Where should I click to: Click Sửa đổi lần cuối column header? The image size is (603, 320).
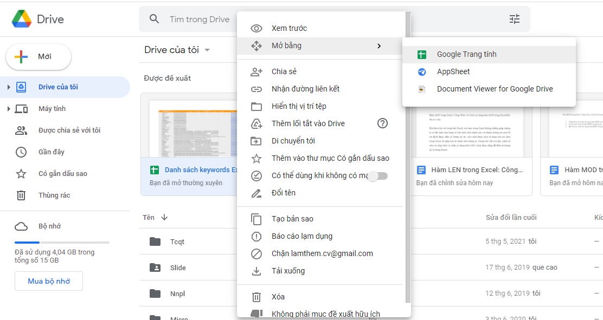click(x=511, y=218)
